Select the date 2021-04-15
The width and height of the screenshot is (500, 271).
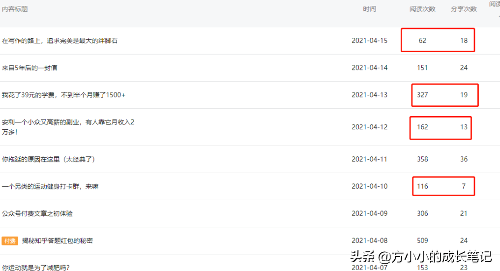(369, 41)
